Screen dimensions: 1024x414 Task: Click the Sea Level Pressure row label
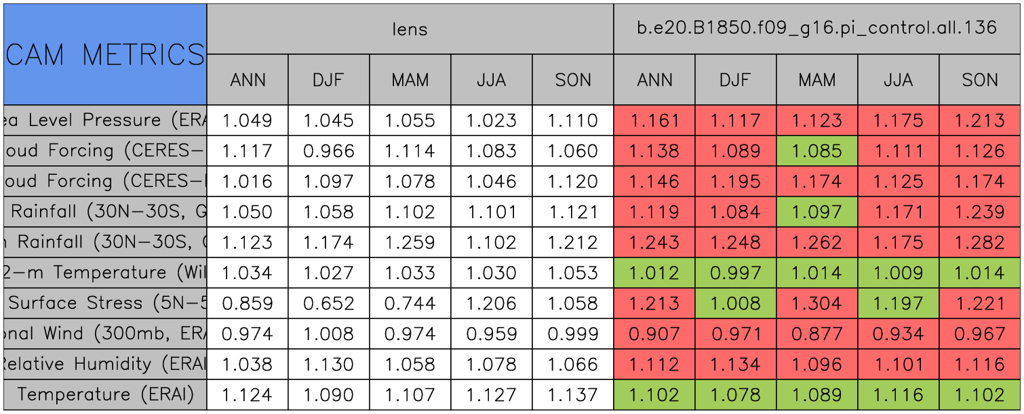coord(105,121)
